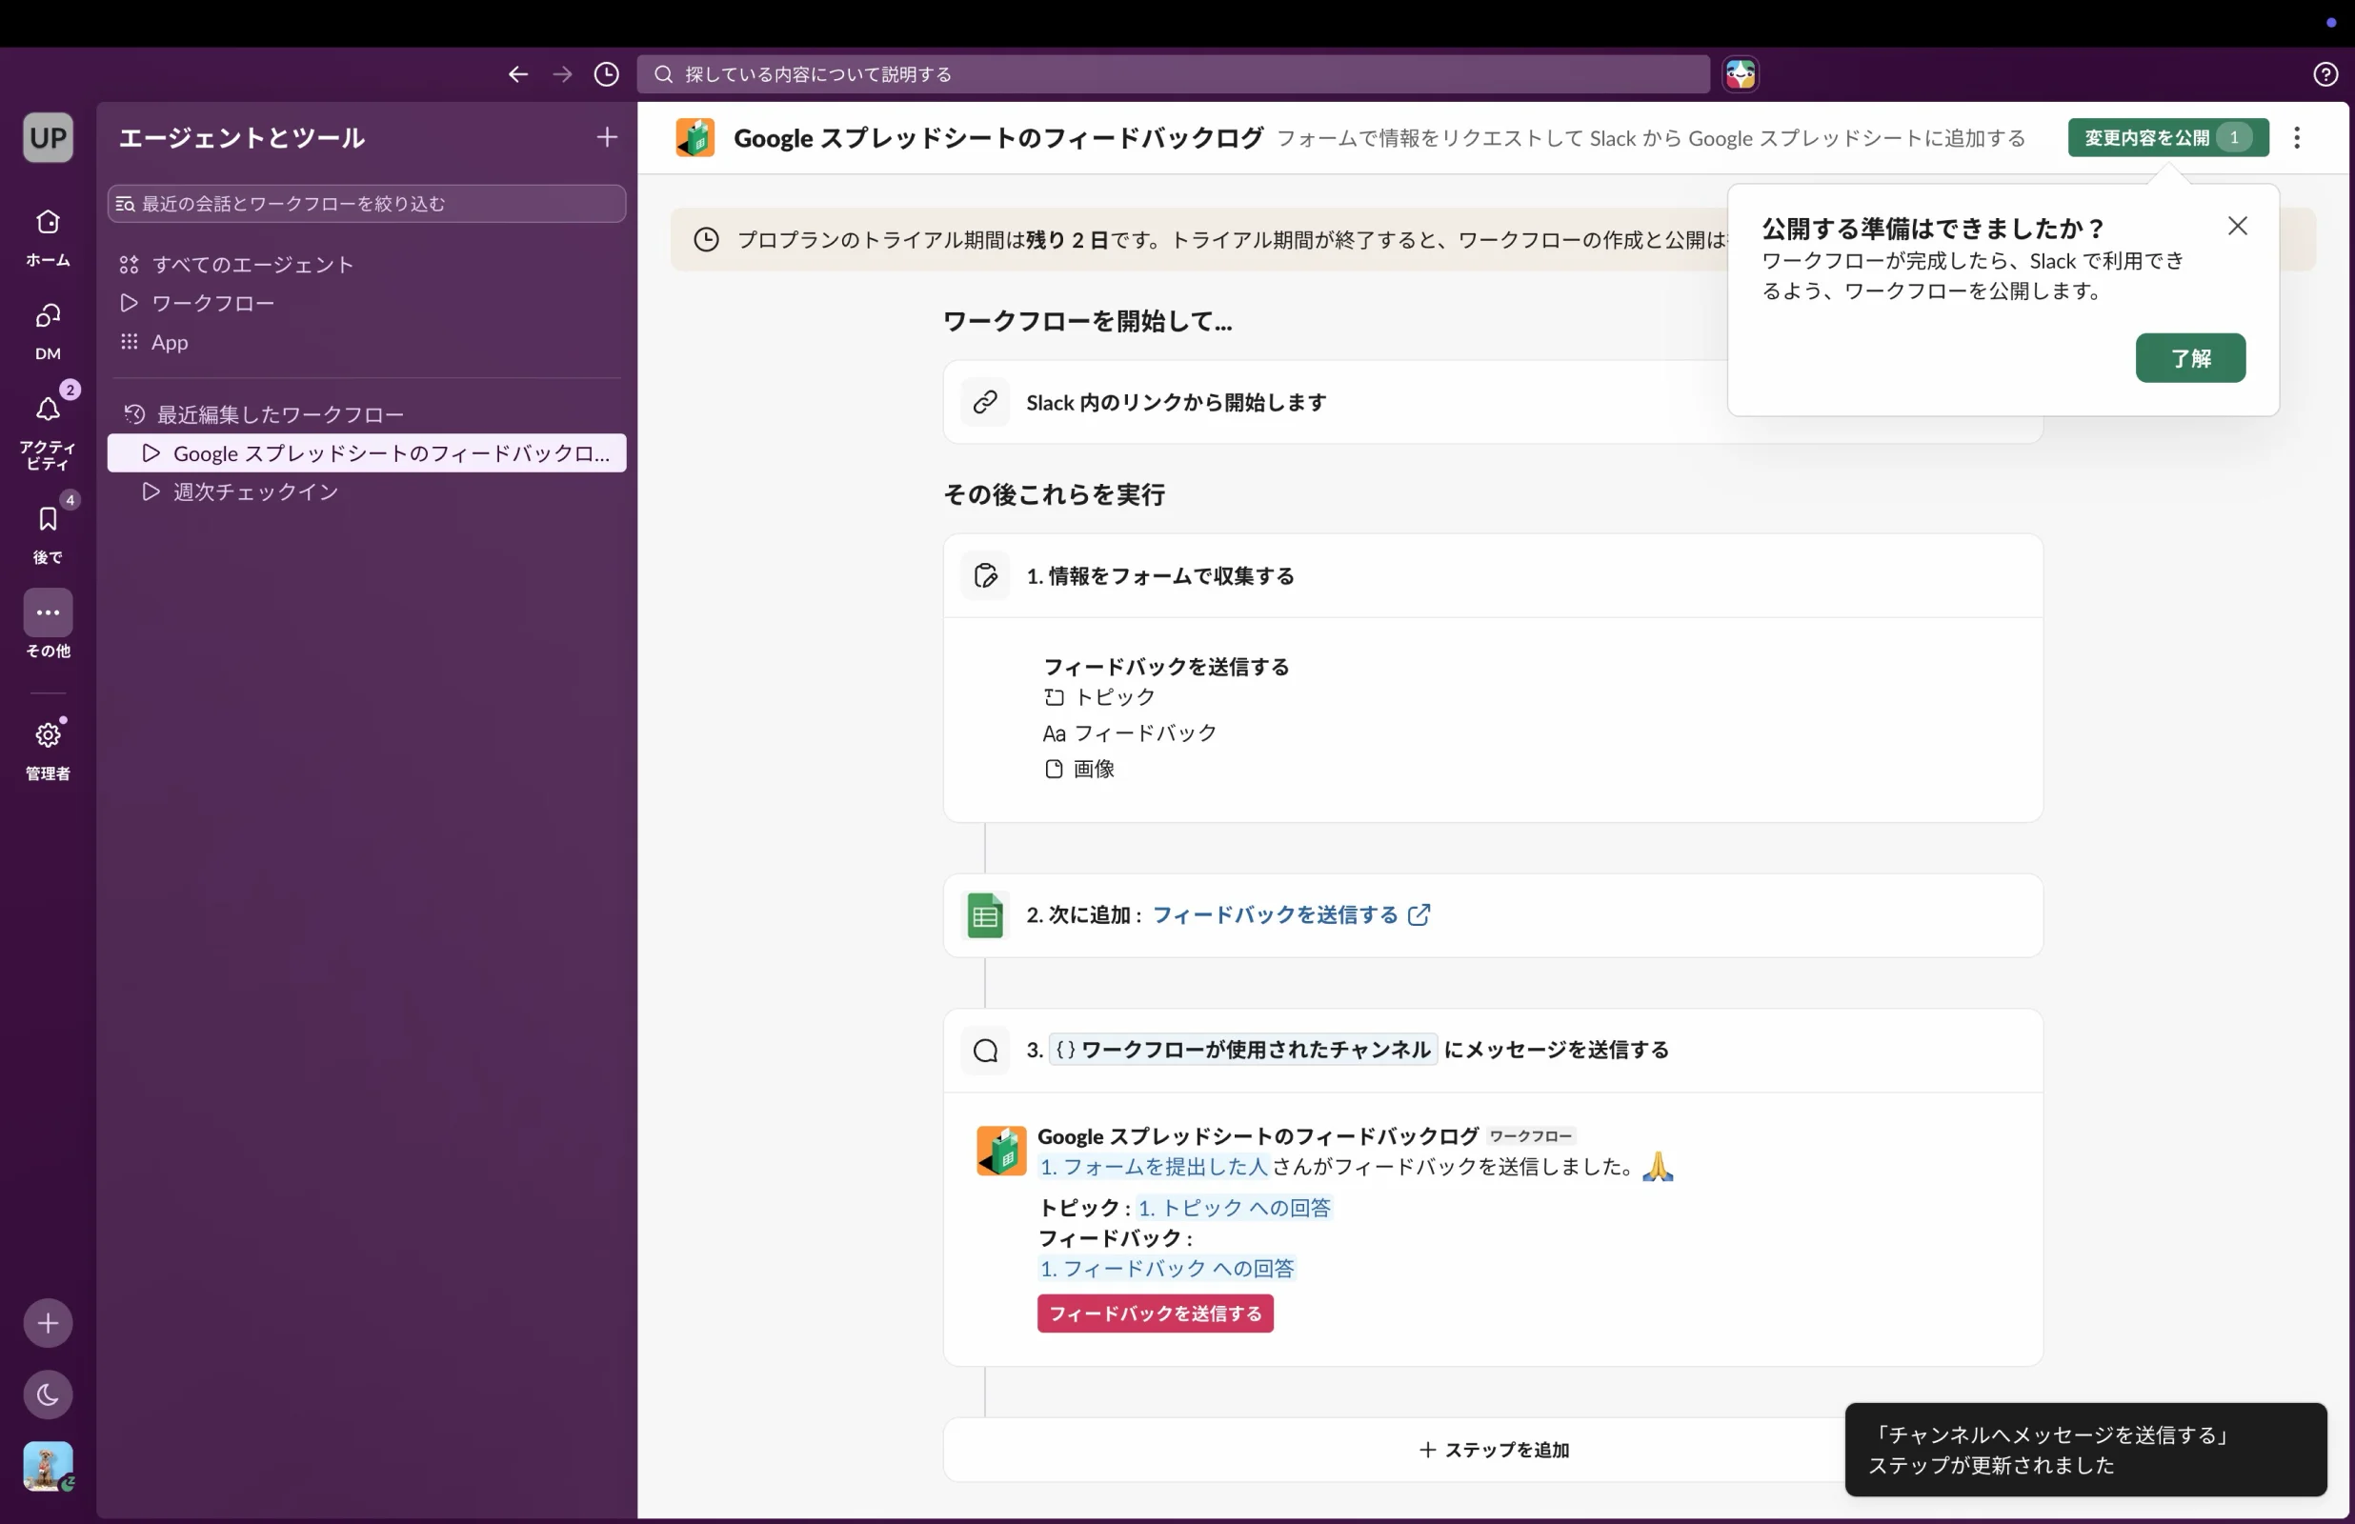This screenshot has width=2355, height=1524.
Task: Open その他 more options
Action: (48, 626)
